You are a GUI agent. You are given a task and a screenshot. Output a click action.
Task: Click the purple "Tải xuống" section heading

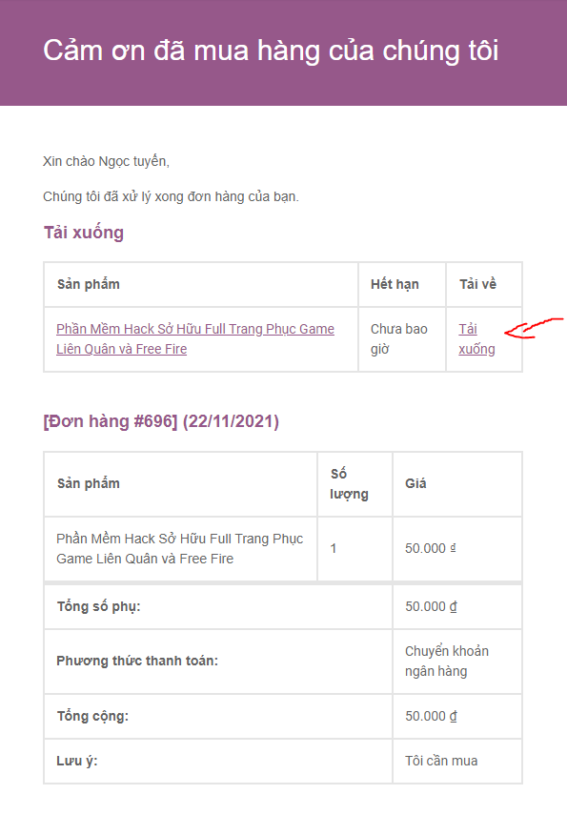(x=84, y=233)
